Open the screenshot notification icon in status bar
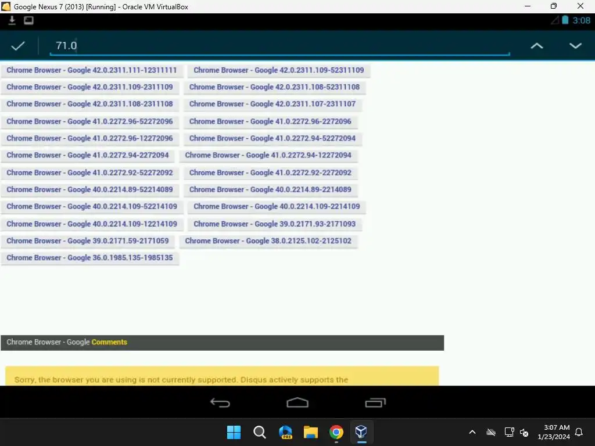The height and width of the screenshot is (446, 595). coord(29,20)
